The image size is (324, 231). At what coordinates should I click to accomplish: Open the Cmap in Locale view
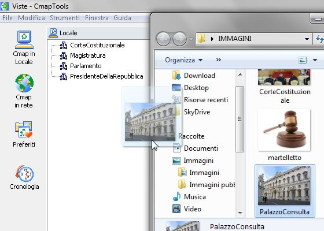tap(24, 47)
